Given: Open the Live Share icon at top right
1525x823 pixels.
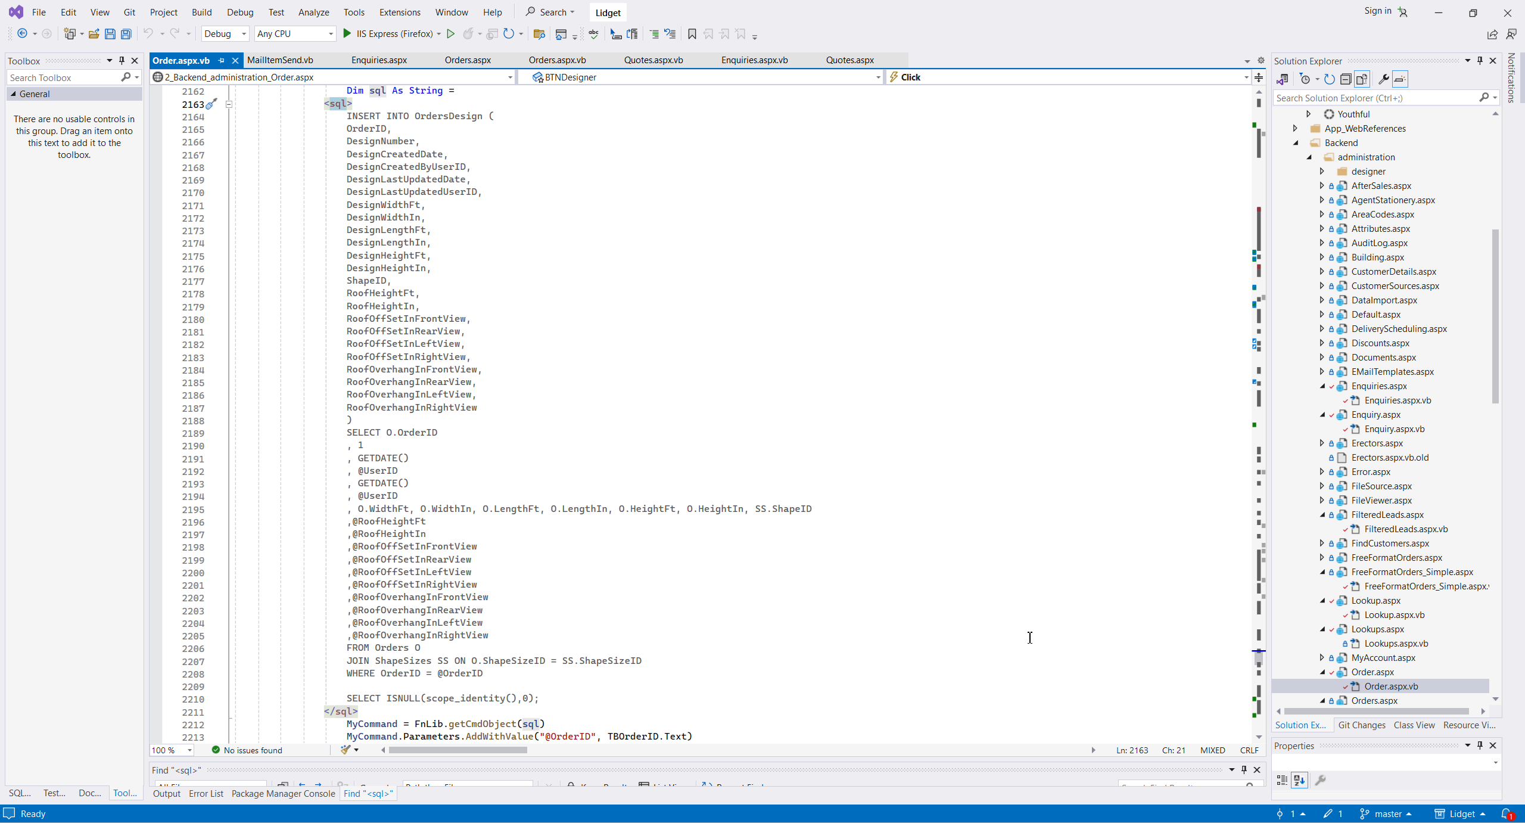Looking at the screenshot, I should pyautogui.click(x=1492, y=34).
